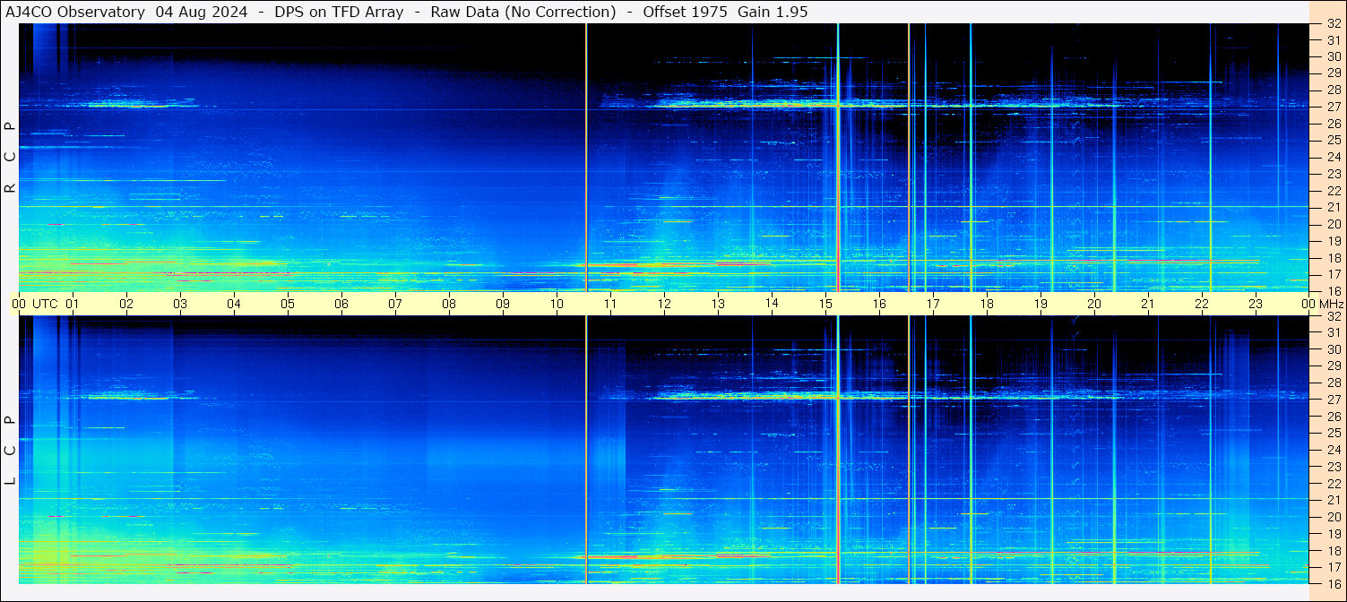
Task: Select the date "04 Aug 2024" in header
Action: 201,12
